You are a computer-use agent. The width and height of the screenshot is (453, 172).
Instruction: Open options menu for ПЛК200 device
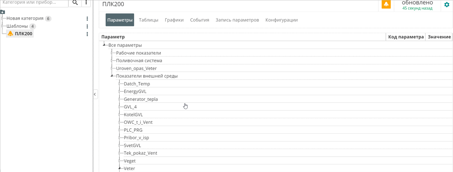click(x=87, y=34)
